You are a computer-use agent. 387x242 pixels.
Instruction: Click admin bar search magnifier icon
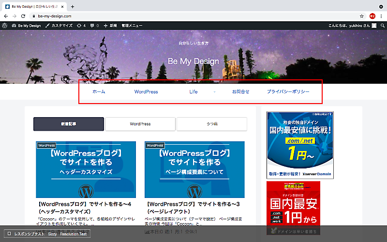click(382, 26)
